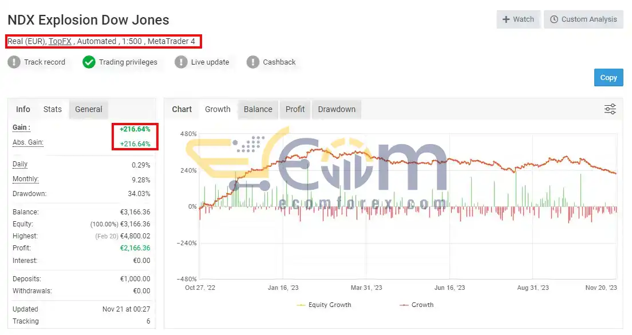632x335 pixels.
Task: Click the Jun 16, '23 axis label
Action: click(449, 288)
